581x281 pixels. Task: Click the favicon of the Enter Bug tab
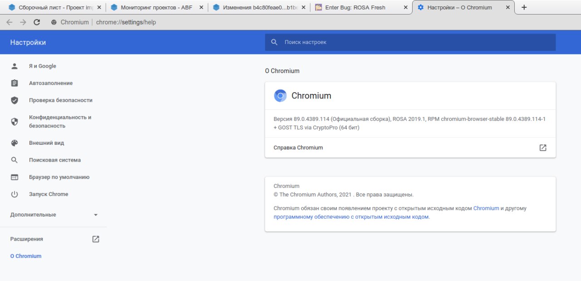click(319, 7)
